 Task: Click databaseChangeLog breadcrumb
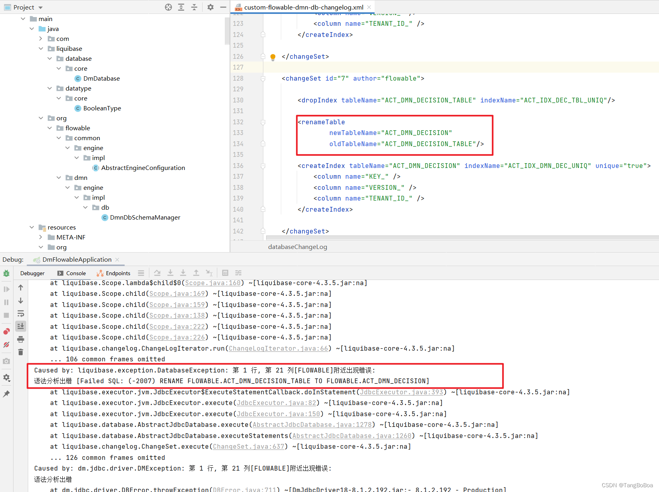pos(298,247)
